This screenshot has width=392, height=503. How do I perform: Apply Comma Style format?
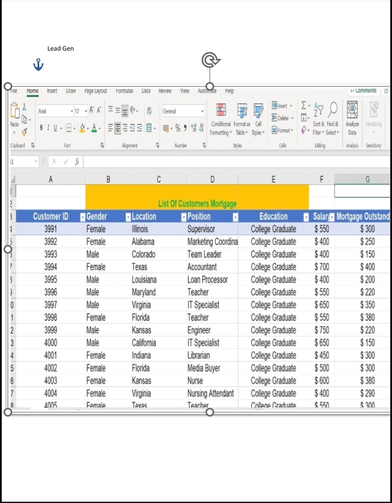coord(185,128)
